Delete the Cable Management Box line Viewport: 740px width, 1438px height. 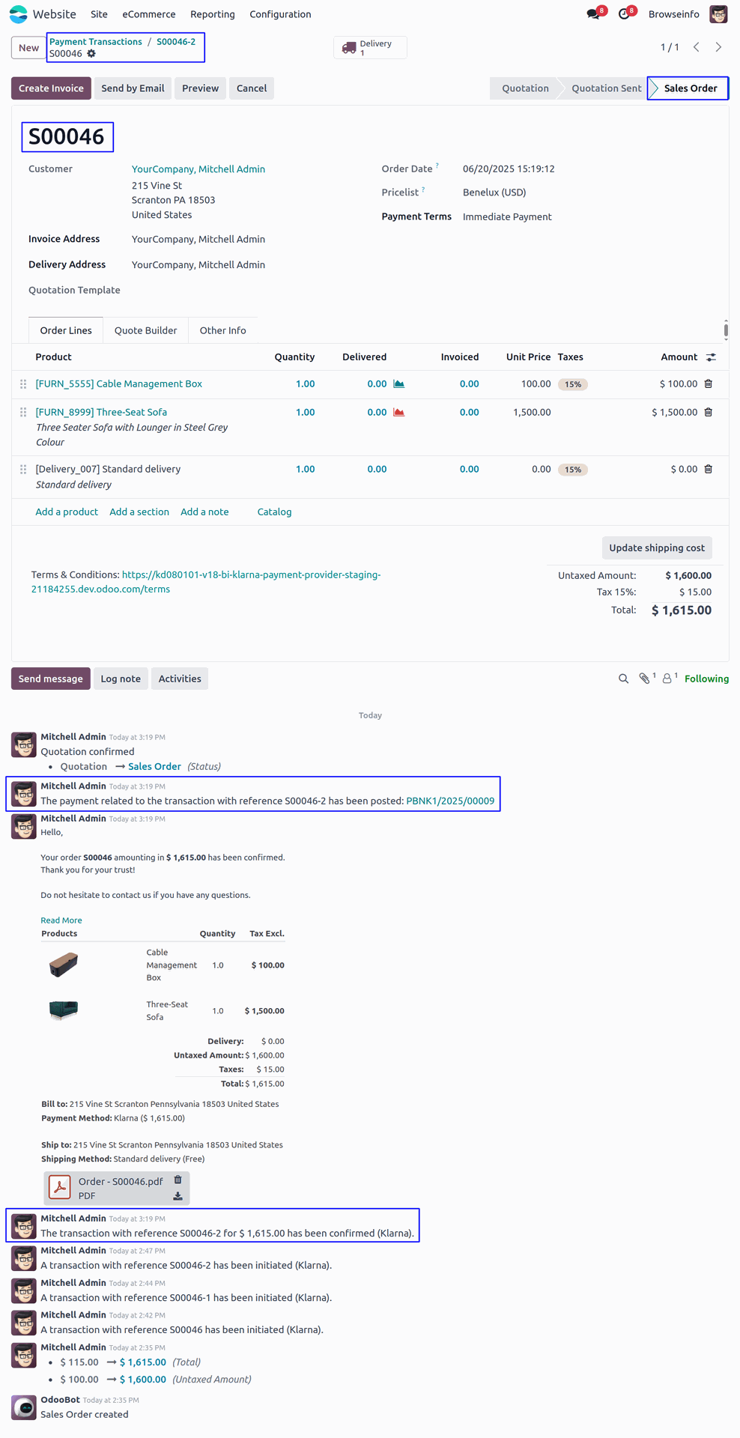(x=709, y=384)
